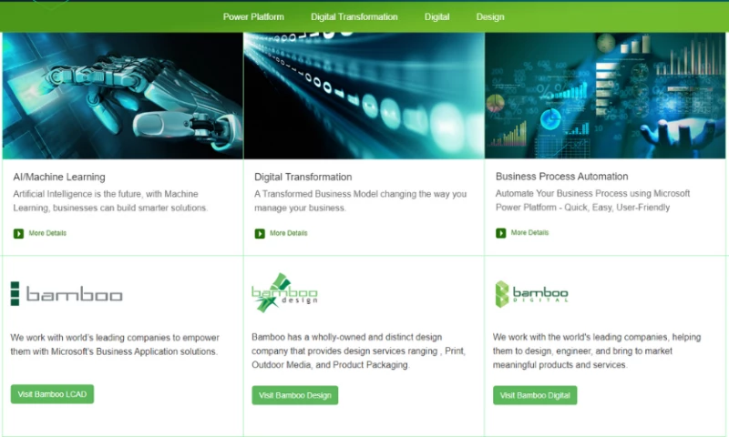The width and height of the screenshot is (729, 437).
Task: Select Digital in the top navigation
Action: (x=436, y=16)
